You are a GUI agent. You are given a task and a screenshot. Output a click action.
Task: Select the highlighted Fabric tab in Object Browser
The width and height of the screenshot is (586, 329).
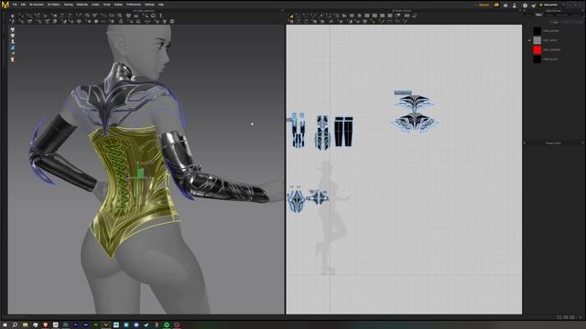[538, 15]
